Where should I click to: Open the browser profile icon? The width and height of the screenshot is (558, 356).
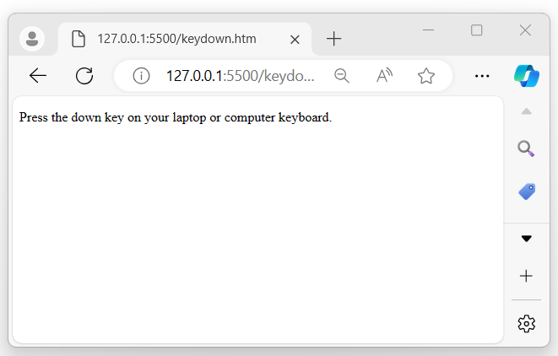tap(32, 38)
